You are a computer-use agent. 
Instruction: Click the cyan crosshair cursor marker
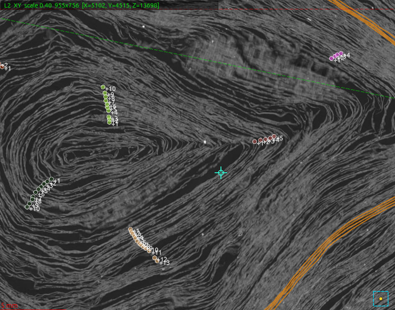[x=221, y=173]
